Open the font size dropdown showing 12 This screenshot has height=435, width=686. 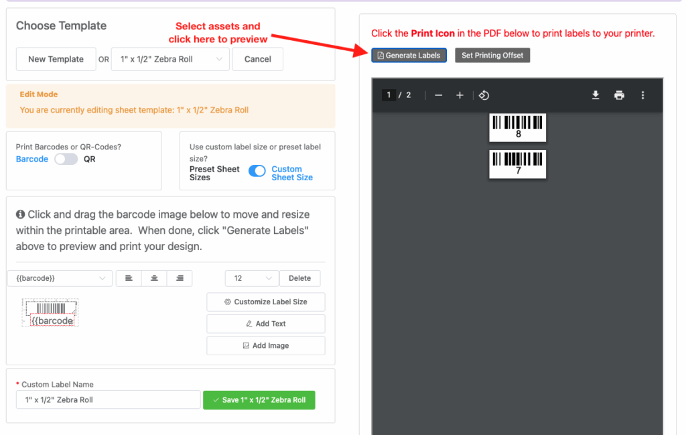tap(252, 277)
